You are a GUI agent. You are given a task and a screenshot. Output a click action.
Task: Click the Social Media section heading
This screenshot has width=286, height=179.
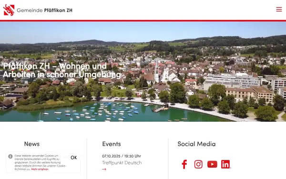pyautogui.click(x=196, y=144)
